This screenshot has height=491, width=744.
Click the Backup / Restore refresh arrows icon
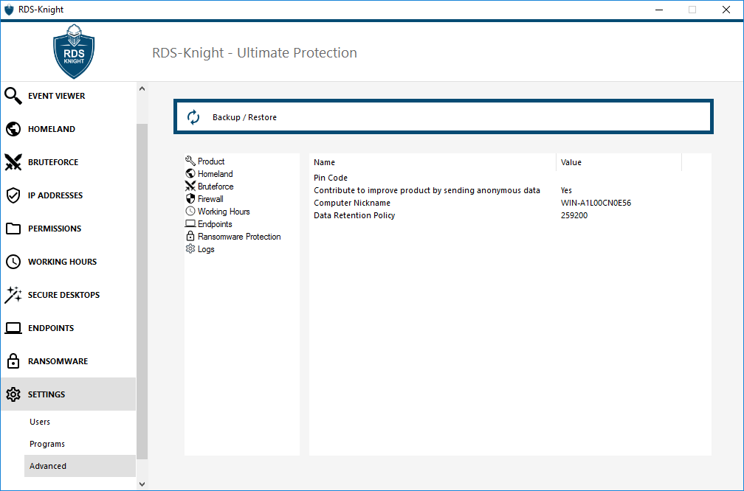click(x=193, y=117)
